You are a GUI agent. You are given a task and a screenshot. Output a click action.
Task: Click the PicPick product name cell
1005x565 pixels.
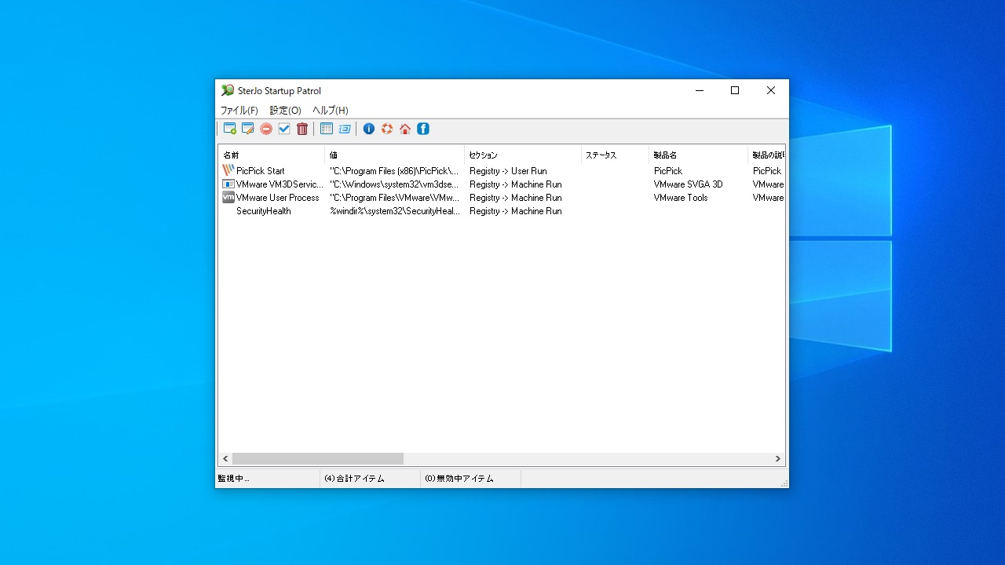click(668, 171)
